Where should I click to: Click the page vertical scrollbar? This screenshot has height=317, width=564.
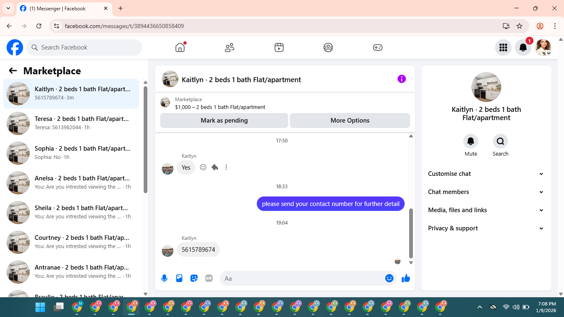tap(560, 167)
